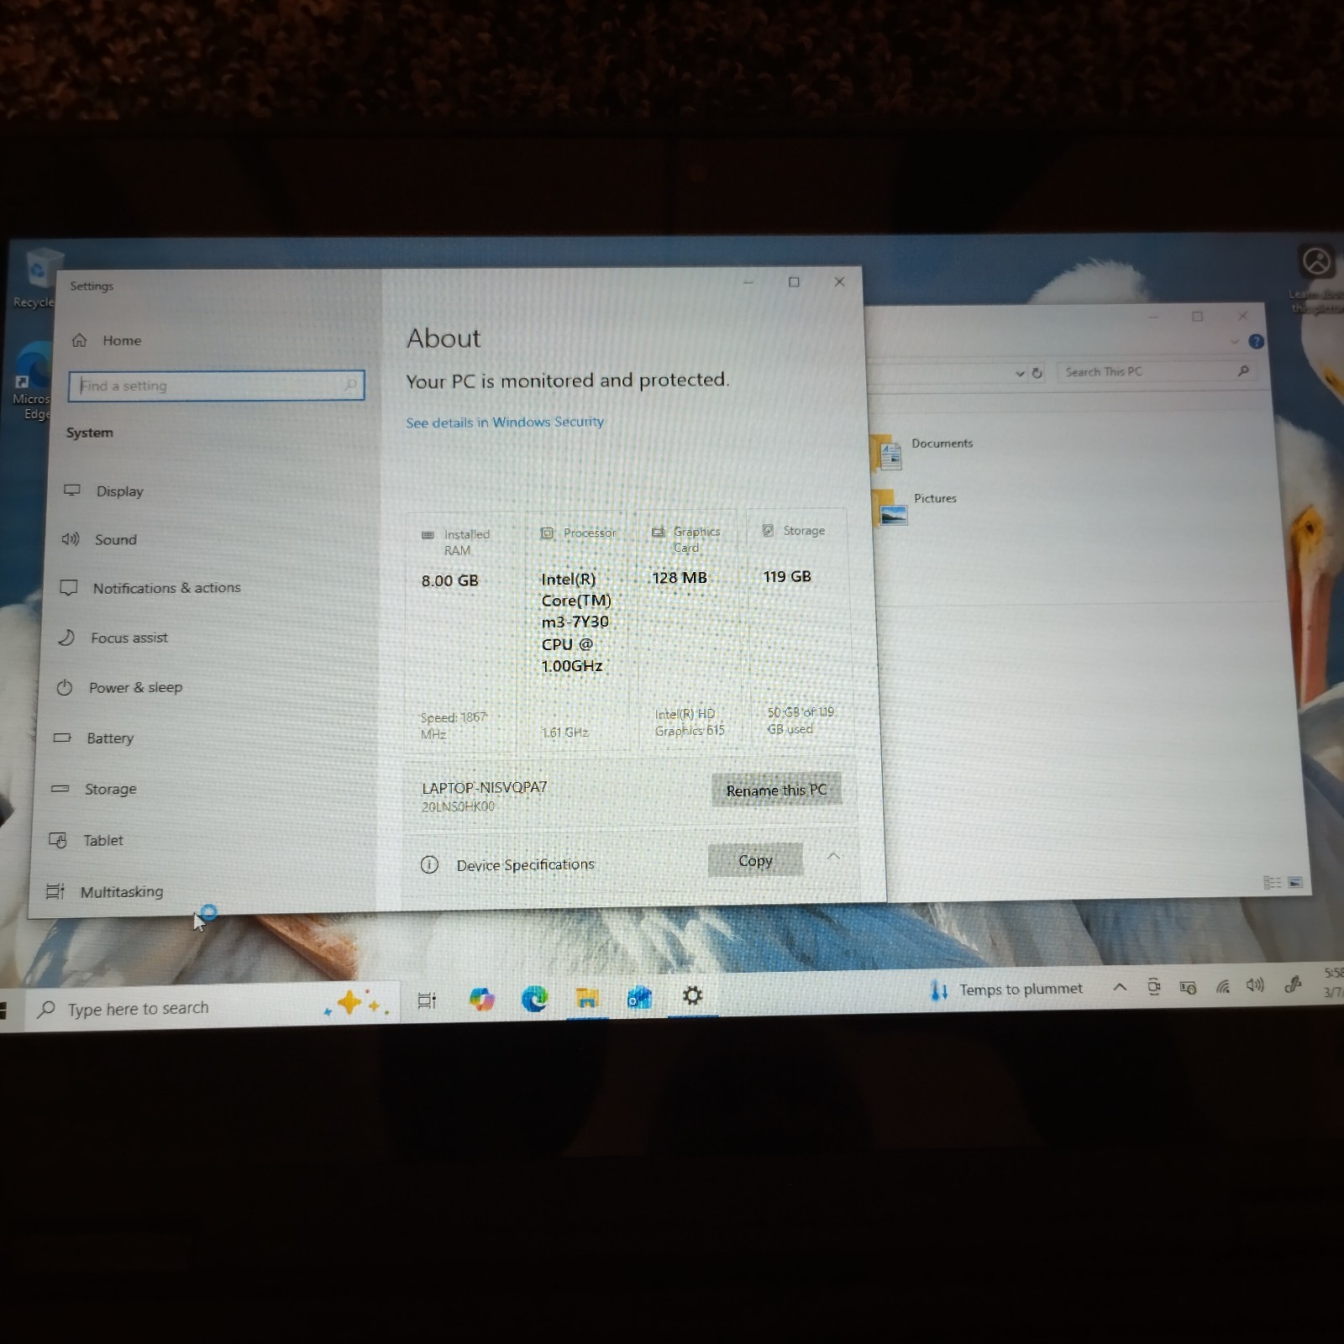This screenshot has height=1344, width=1344.
Task: Expand the address bar history dropdown in Explorer
Action: click(x=1019, y=373)
